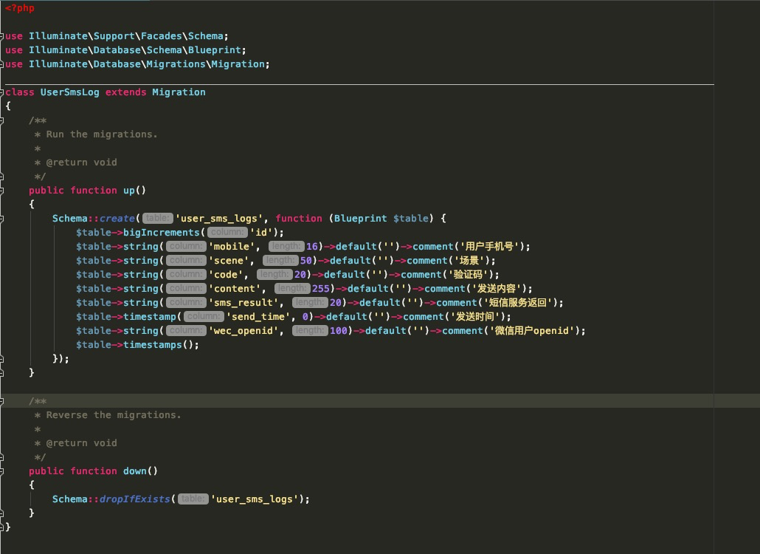Click the first '@return void' comment line
This screenshot has width=760, height=554.
tap(81, 163)
